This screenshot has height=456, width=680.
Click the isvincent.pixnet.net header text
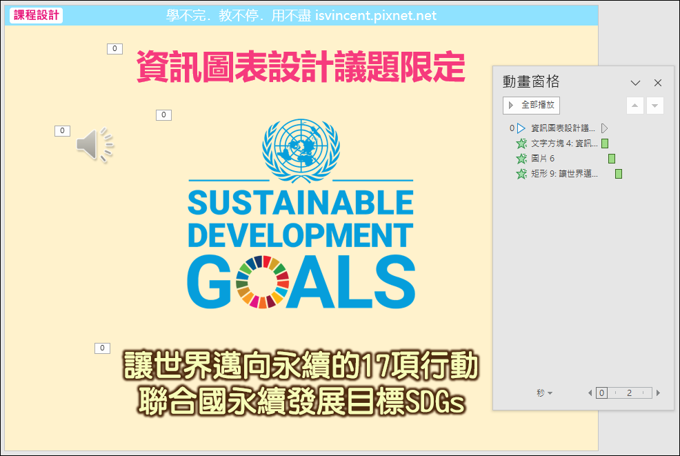376,16
